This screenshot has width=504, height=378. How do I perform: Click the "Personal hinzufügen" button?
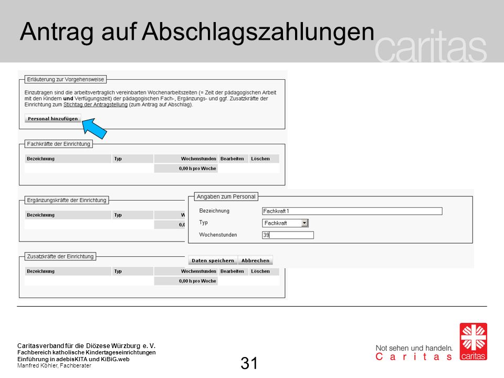point(52,119)
